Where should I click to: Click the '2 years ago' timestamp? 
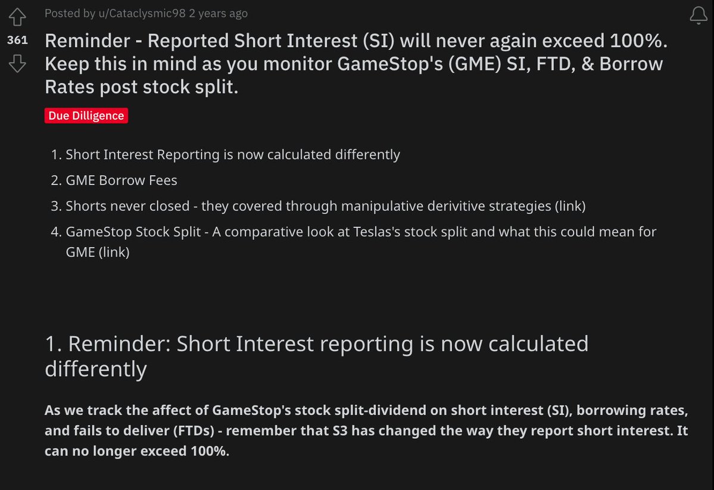(218, 13)
